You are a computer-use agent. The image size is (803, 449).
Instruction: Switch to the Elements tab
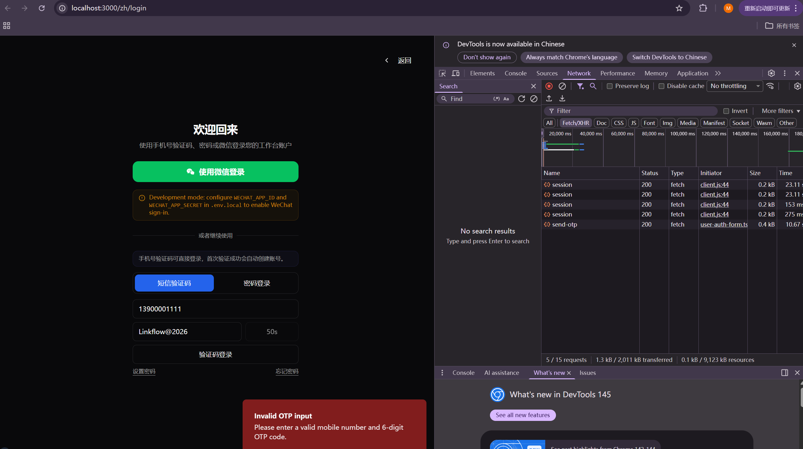click(x=482, y=73)
